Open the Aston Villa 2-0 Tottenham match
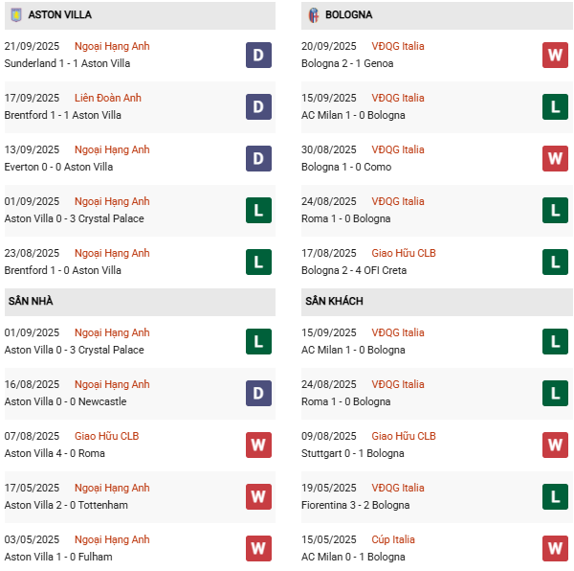 coord(66,506)
